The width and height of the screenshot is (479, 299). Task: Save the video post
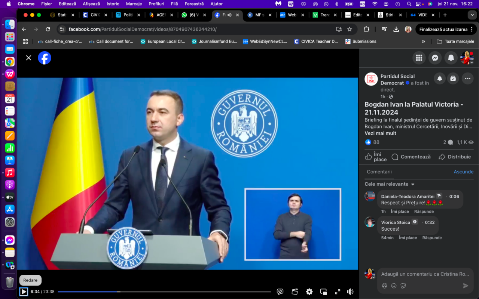click(453, 78)
